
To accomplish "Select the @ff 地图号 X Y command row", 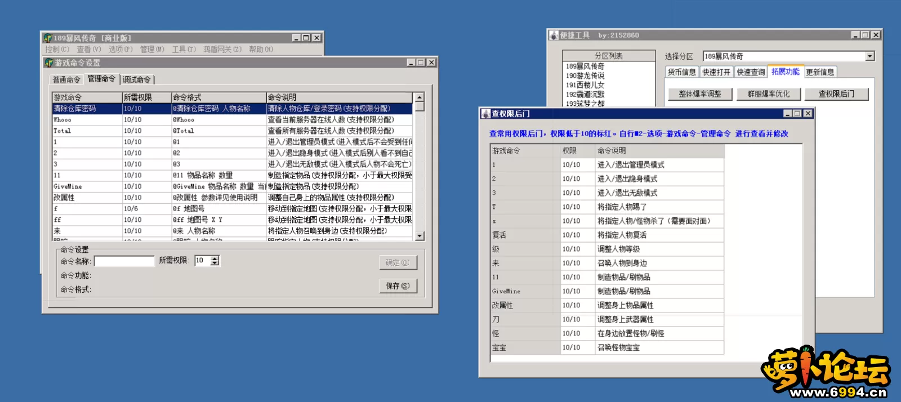I will click(x=233, y=220).
